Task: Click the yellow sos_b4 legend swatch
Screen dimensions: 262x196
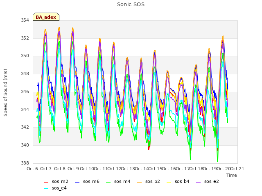Action: [169, 182]
